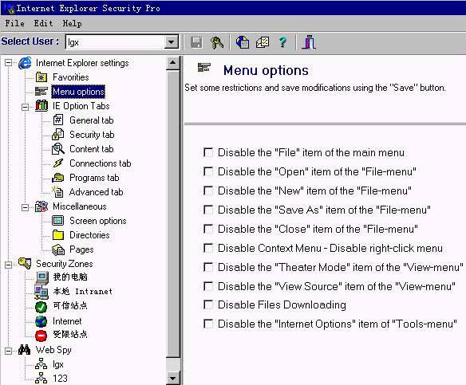
Task: Click the exit door toolbar icon
Action: pos(309,42)
